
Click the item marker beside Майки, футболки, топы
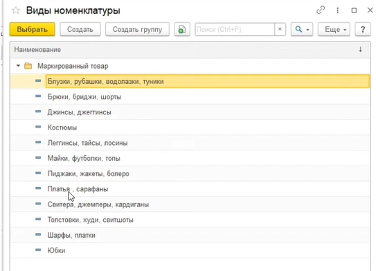pos(38,158)
